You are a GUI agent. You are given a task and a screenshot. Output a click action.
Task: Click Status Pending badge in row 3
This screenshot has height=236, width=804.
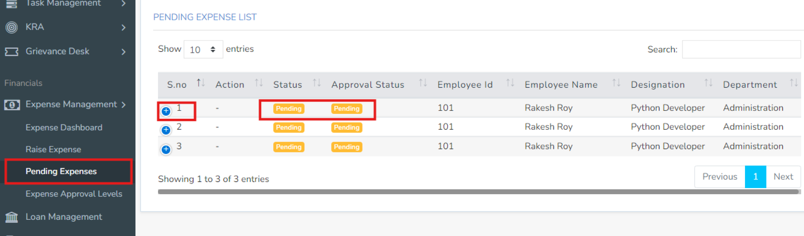point(289,147)
